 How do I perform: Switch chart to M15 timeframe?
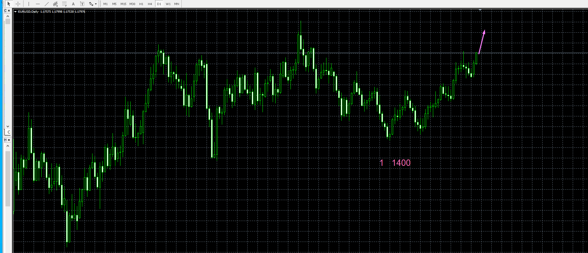pyautogui.click(x=123, y=4)
